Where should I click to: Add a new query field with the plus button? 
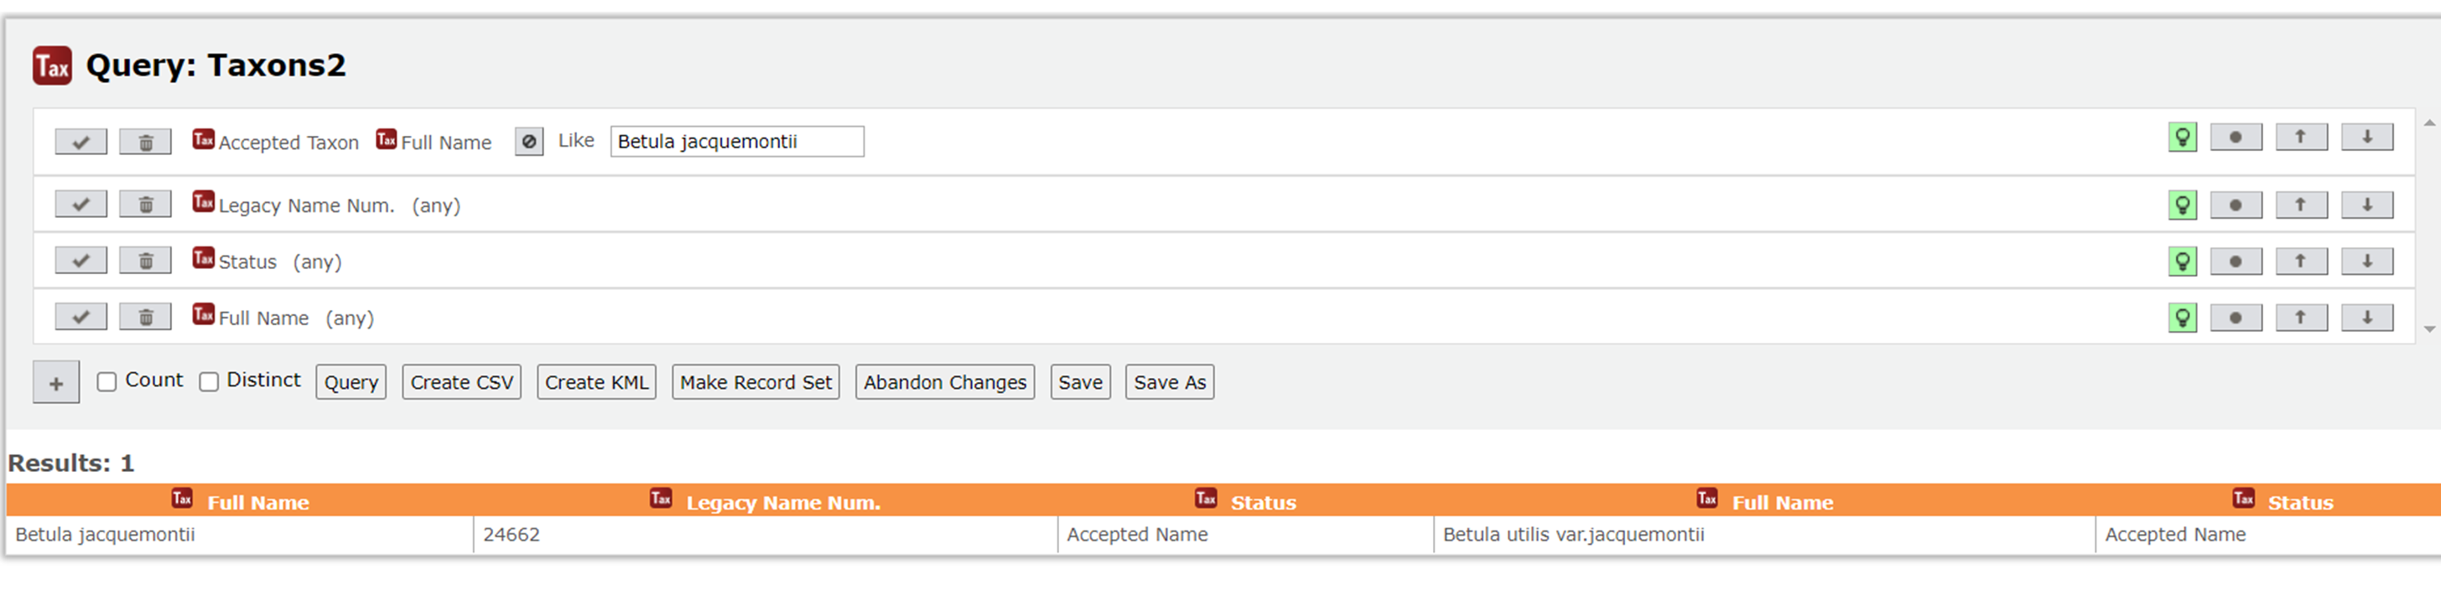pos(56,382)
